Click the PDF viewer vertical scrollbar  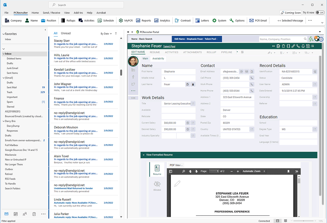point(299,181)
